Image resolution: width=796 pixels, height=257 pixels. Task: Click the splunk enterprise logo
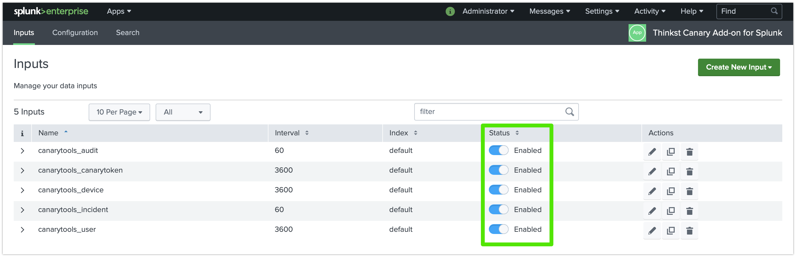[x=51, y=12]
